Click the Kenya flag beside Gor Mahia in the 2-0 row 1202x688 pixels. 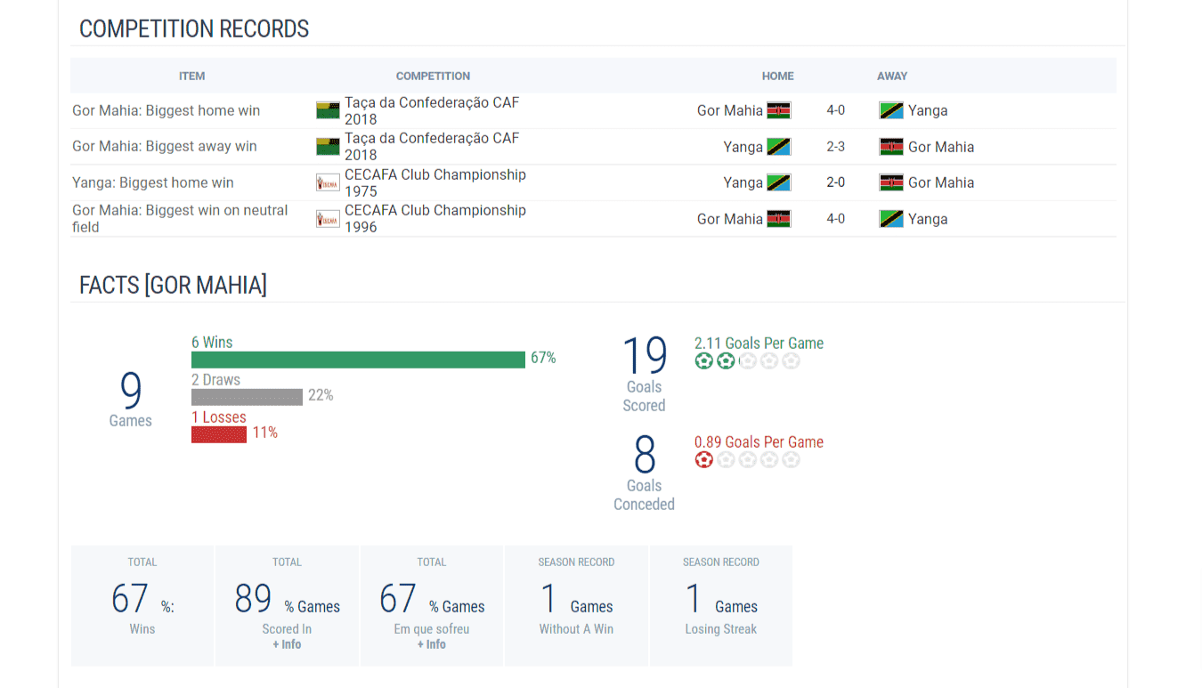point(891,182)
